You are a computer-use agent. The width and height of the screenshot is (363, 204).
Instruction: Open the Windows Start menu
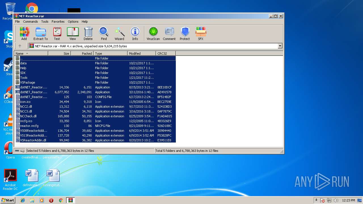tap(8, 200)
